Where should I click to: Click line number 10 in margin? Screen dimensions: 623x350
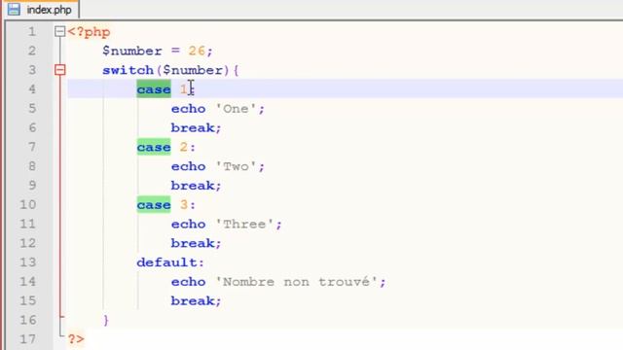click(x=28, y=205)
